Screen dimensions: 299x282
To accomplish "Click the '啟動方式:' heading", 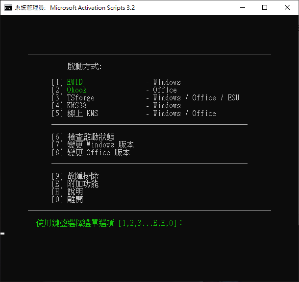I will (84, 67).
